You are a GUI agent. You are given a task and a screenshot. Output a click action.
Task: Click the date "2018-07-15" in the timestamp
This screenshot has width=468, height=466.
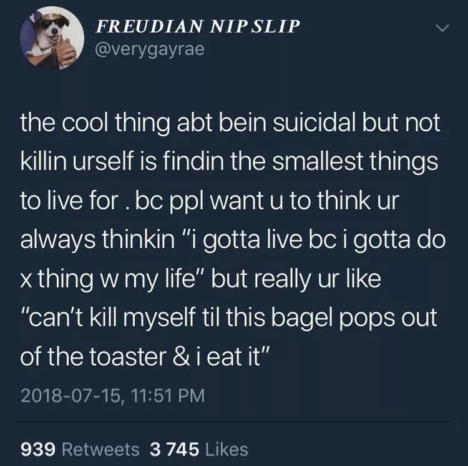tap(70, 395)
